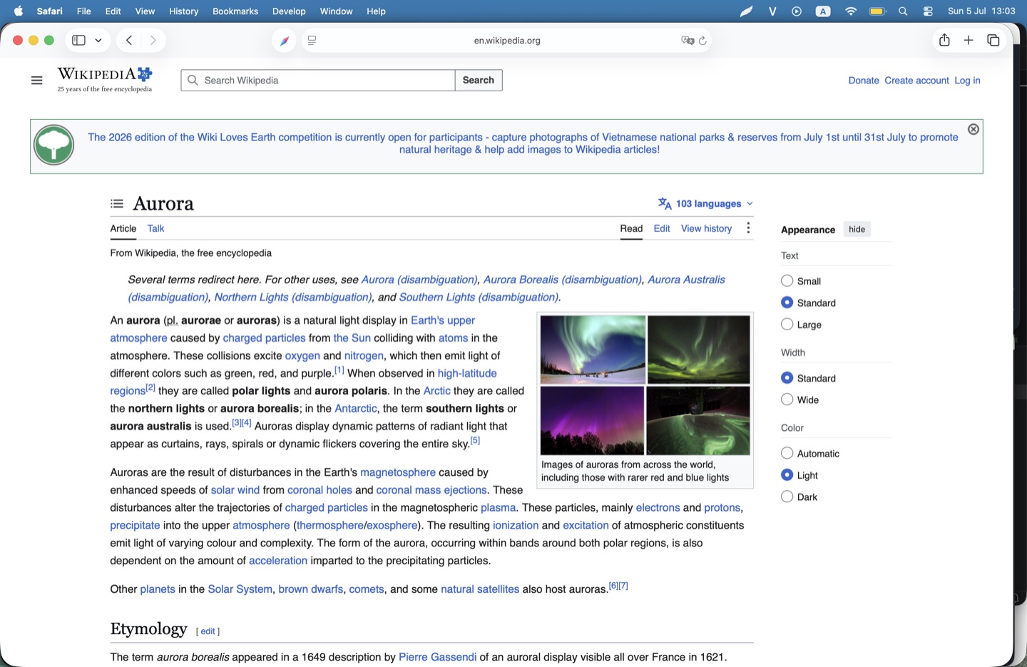Click the play circle icon in menu bar
This screenshot has width=1027, height=667.
pyautogui.click(x=797, y=11)
